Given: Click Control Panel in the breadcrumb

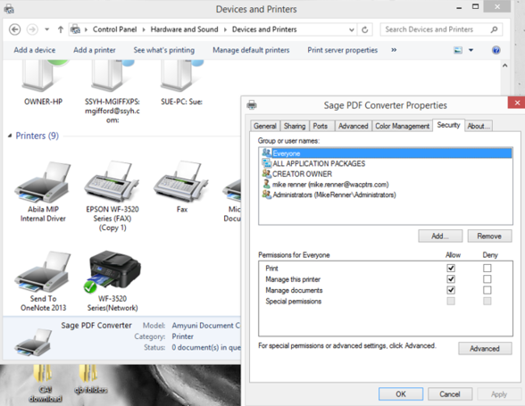Looking at the screenshot, I should pyautogui.click(x=115, y=29).
